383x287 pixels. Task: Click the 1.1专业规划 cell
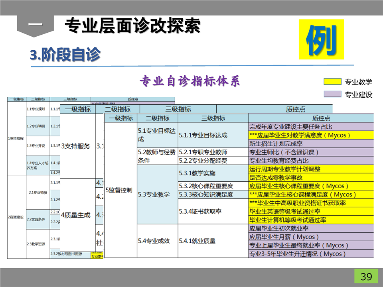(x=38, y=109)
